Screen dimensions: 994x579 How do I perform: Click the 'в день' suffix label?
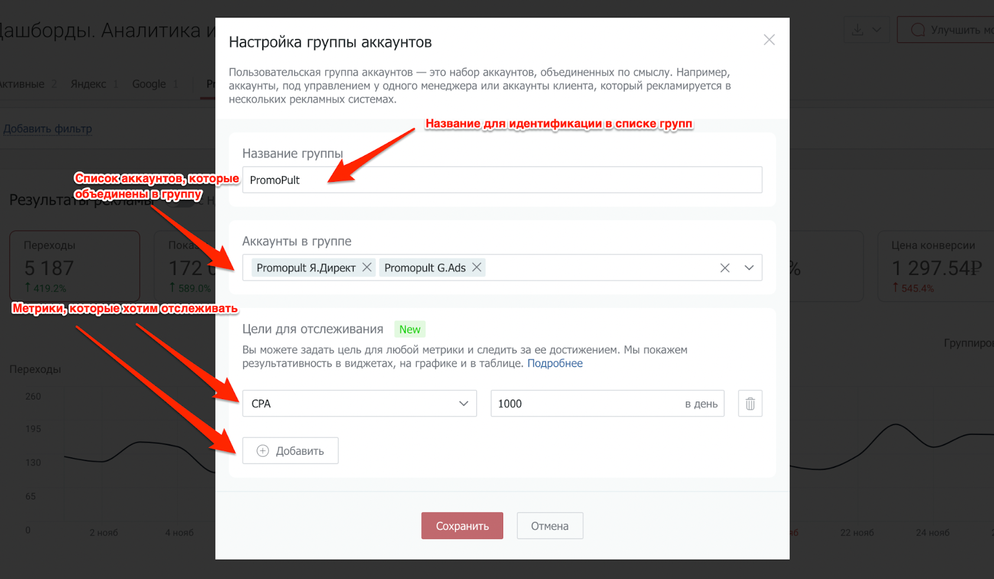[701, 404]
